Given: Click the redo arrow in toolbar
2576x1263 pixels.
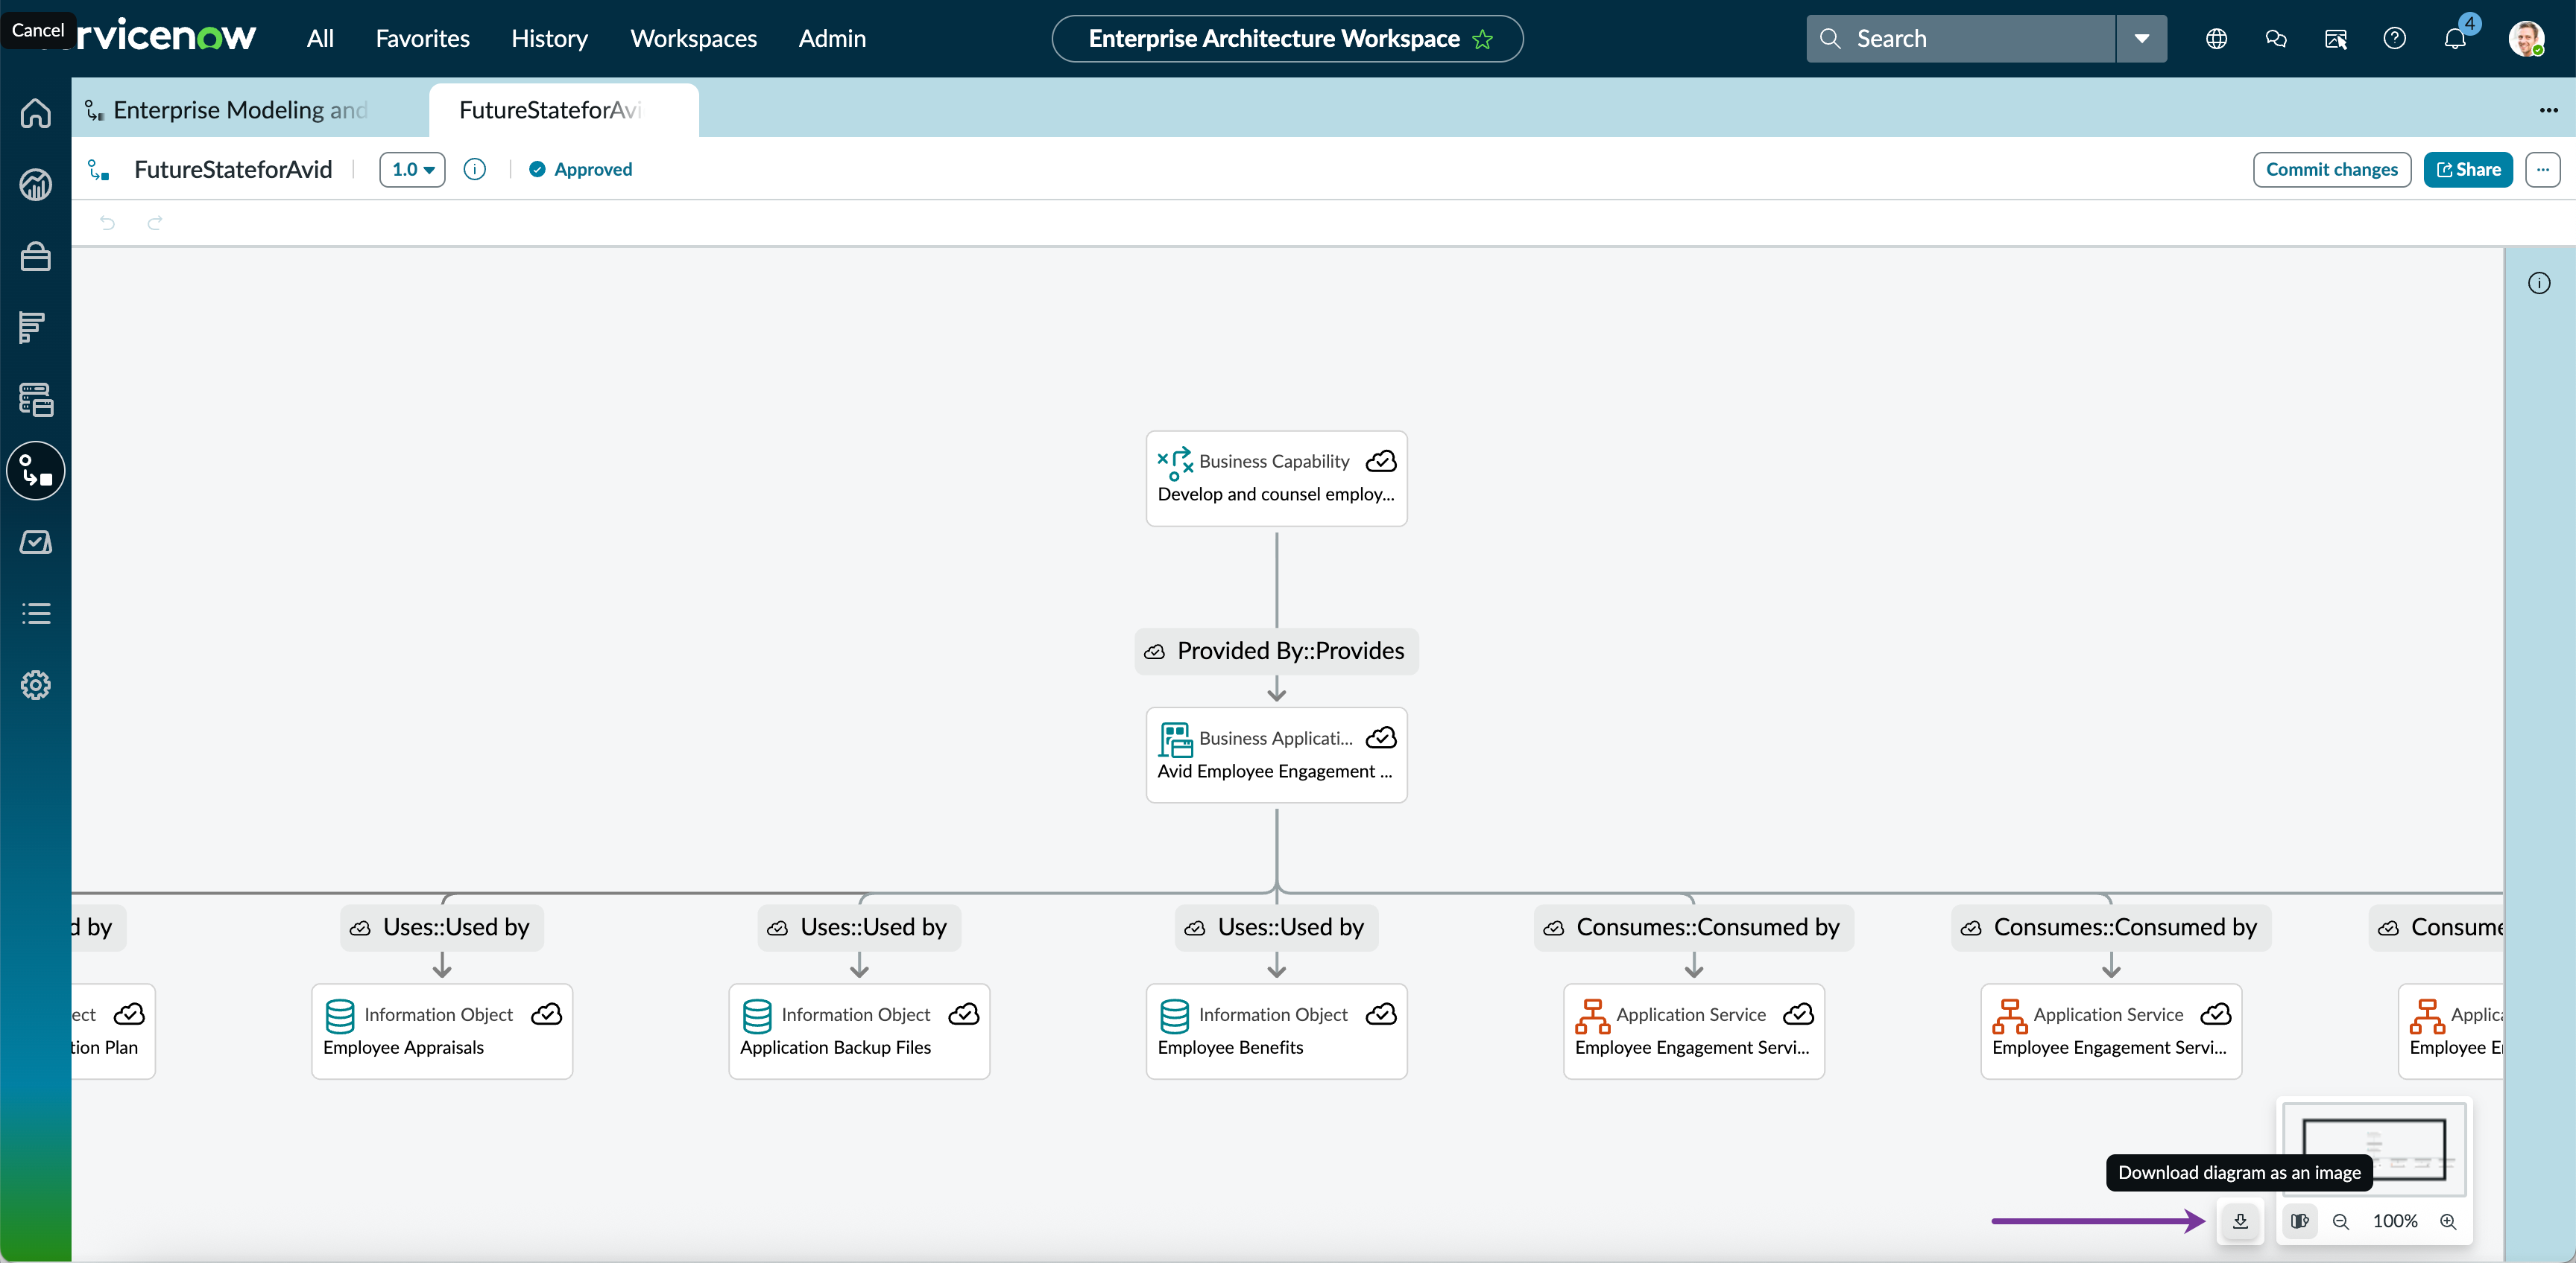Looking at the screenshot, I should point(155,223).
